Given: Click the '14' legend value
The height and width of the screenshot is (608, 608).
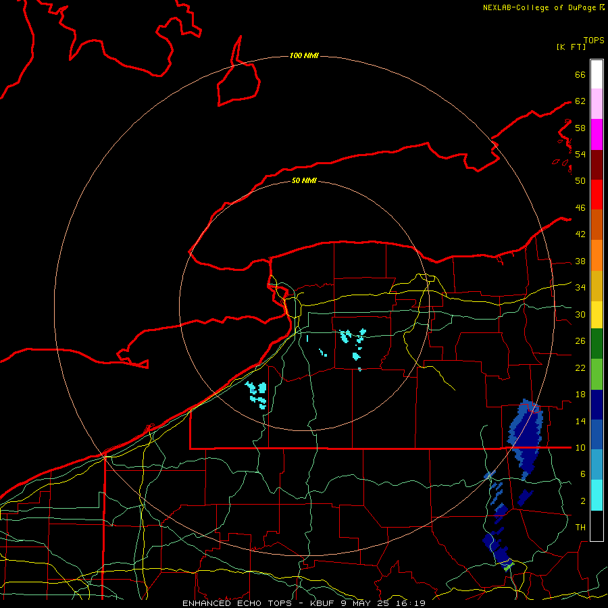Looking at the screenshot, I should [580, 421].
